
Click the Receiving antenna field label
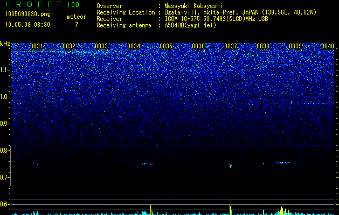[x=124, y=25]
